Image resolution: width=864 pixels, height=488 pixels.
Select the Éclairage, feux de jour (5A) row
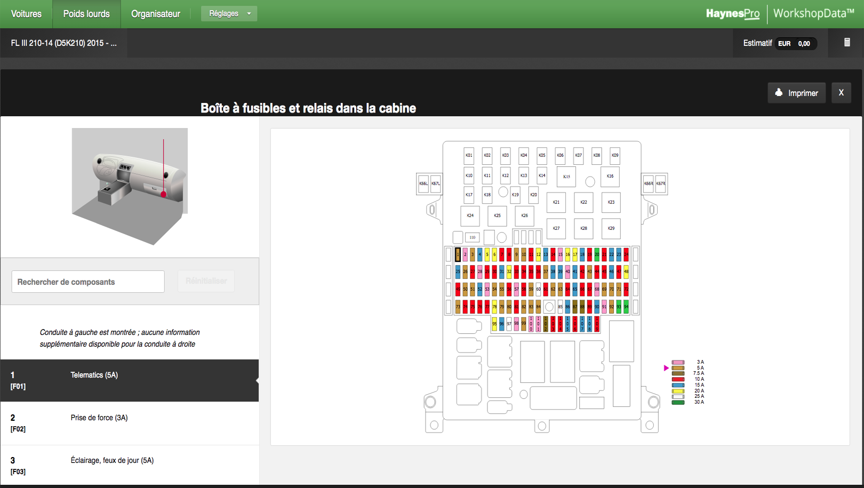[130, 466]
